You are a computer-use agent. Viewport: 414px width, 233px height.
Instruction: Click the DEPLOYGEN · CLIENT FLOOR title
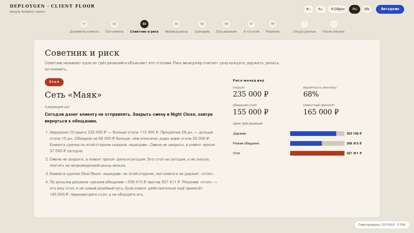pos(52,6)
